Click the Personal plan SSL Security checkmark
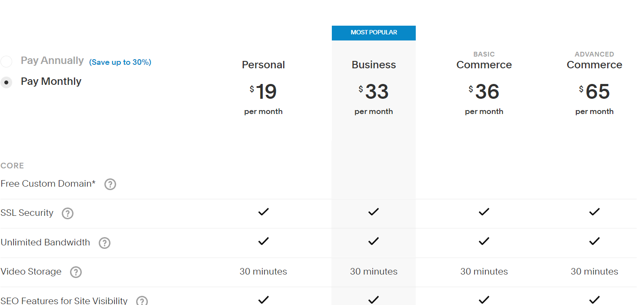This screenshot has width=638, height=305. 263,212
